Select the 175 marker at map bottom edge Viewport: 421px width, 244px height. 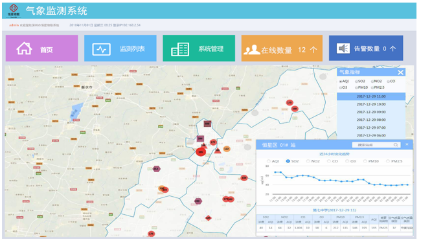click(152, 234)
